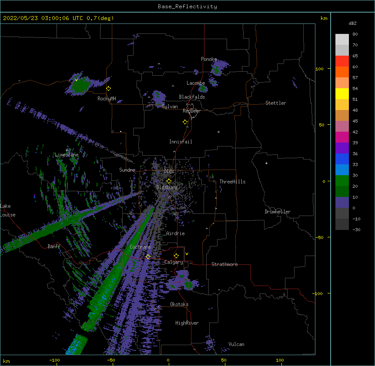
Task: Click the white plus marker north of Drumheller
Action: (x=266, y=163)
